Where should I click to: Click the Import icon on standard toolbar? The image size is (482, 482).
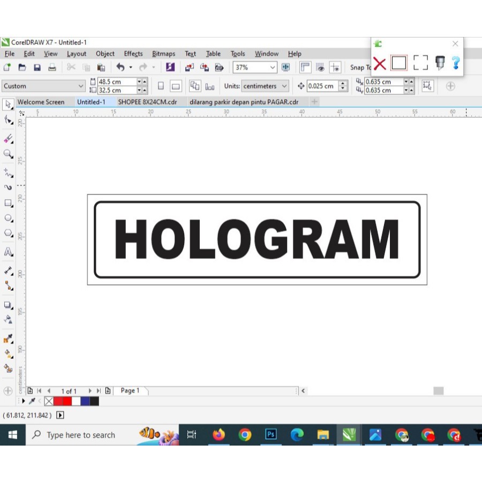pyautogui.click(x=189, y=67)
